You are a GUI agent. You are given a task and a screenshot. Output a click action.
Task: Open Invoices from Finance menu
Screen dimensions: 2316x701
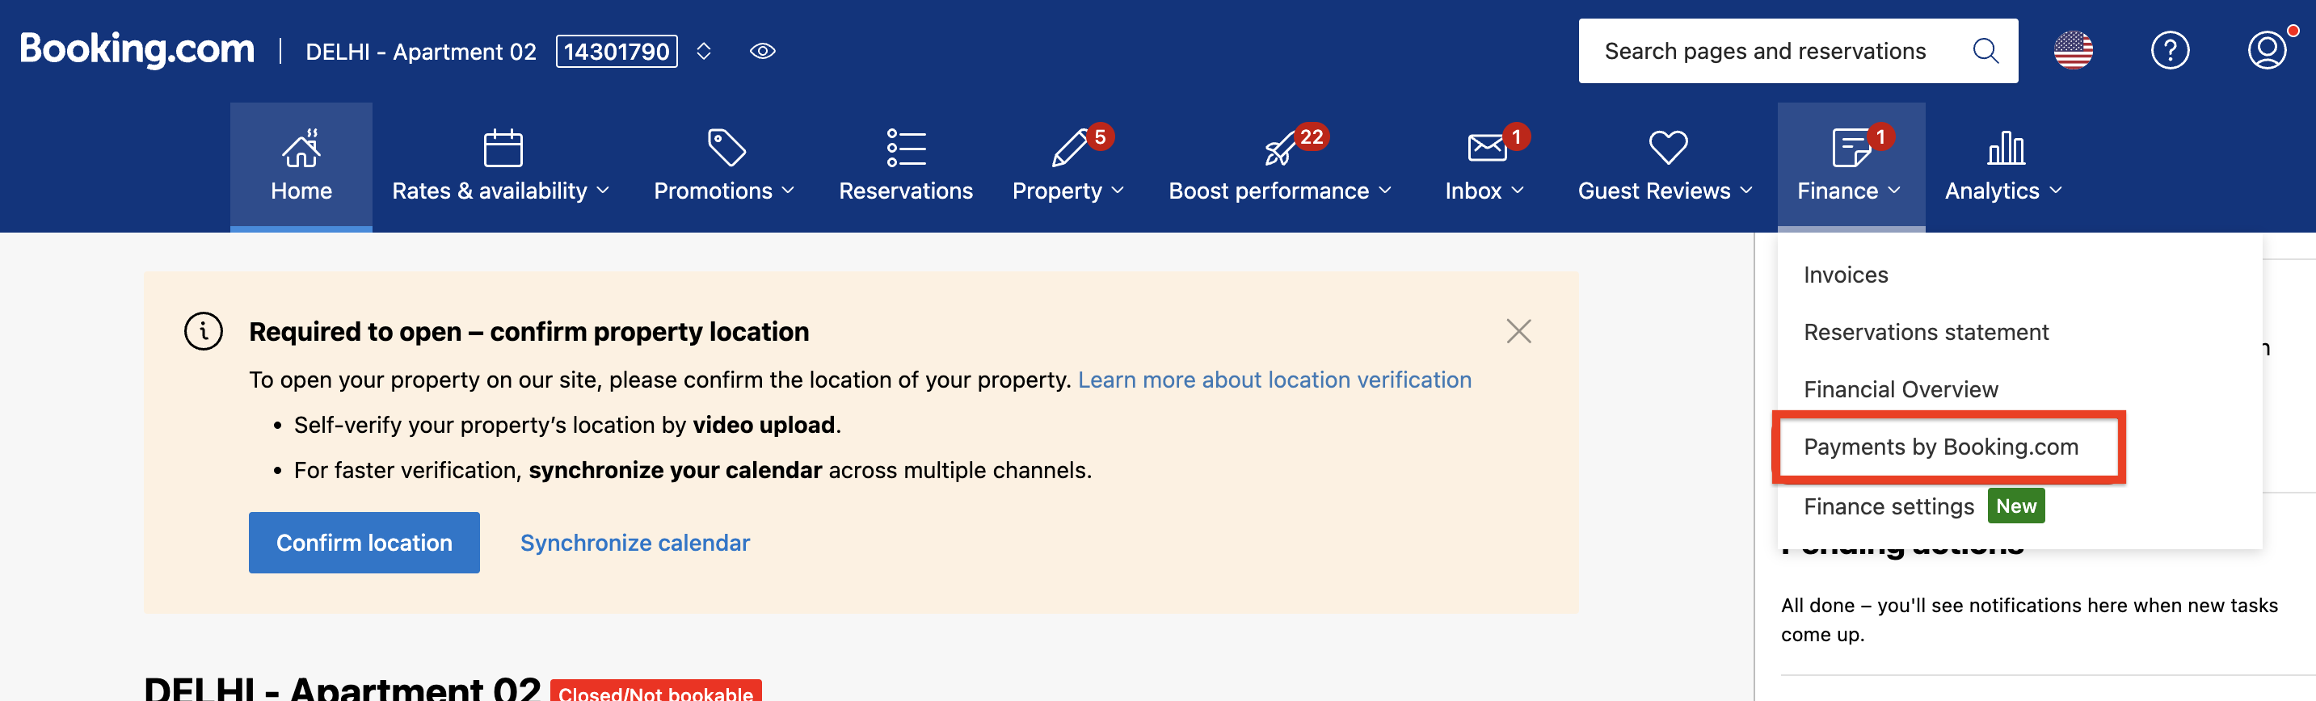[1845, 275]
